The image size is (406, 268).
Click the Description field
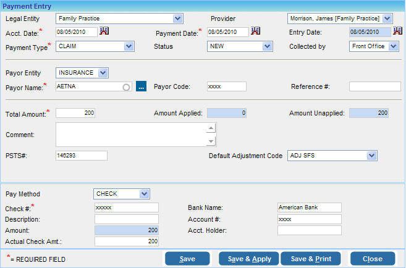[x=127, y=219]
